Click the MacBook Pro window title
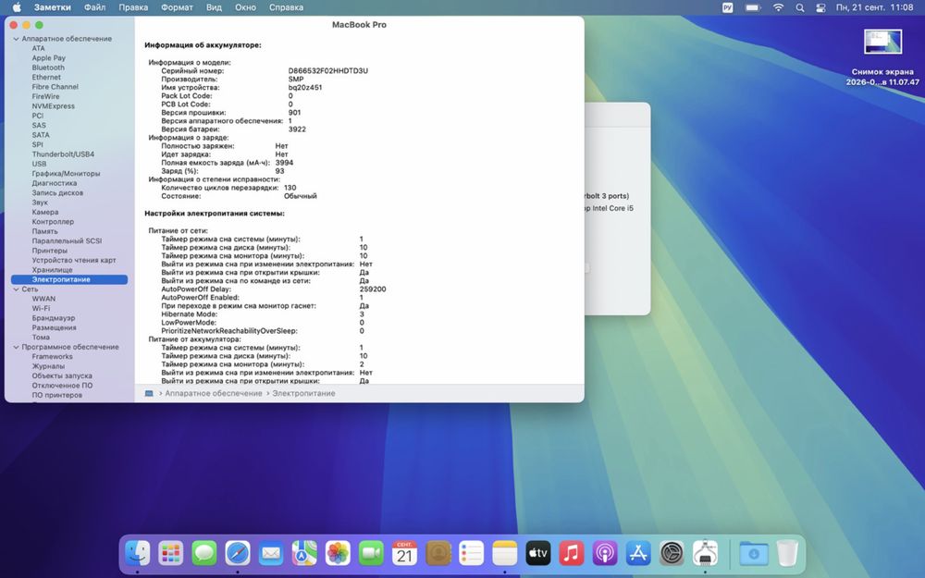This screenshot has width=925, height=578. coord(359,25)
